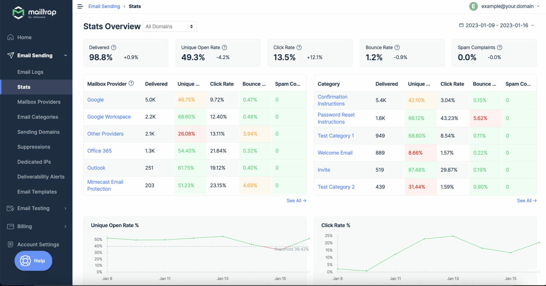Viewport: 546px width, 286px height.
Task: Click the Category table Click Rate header
Action: [x=452, y=84]
